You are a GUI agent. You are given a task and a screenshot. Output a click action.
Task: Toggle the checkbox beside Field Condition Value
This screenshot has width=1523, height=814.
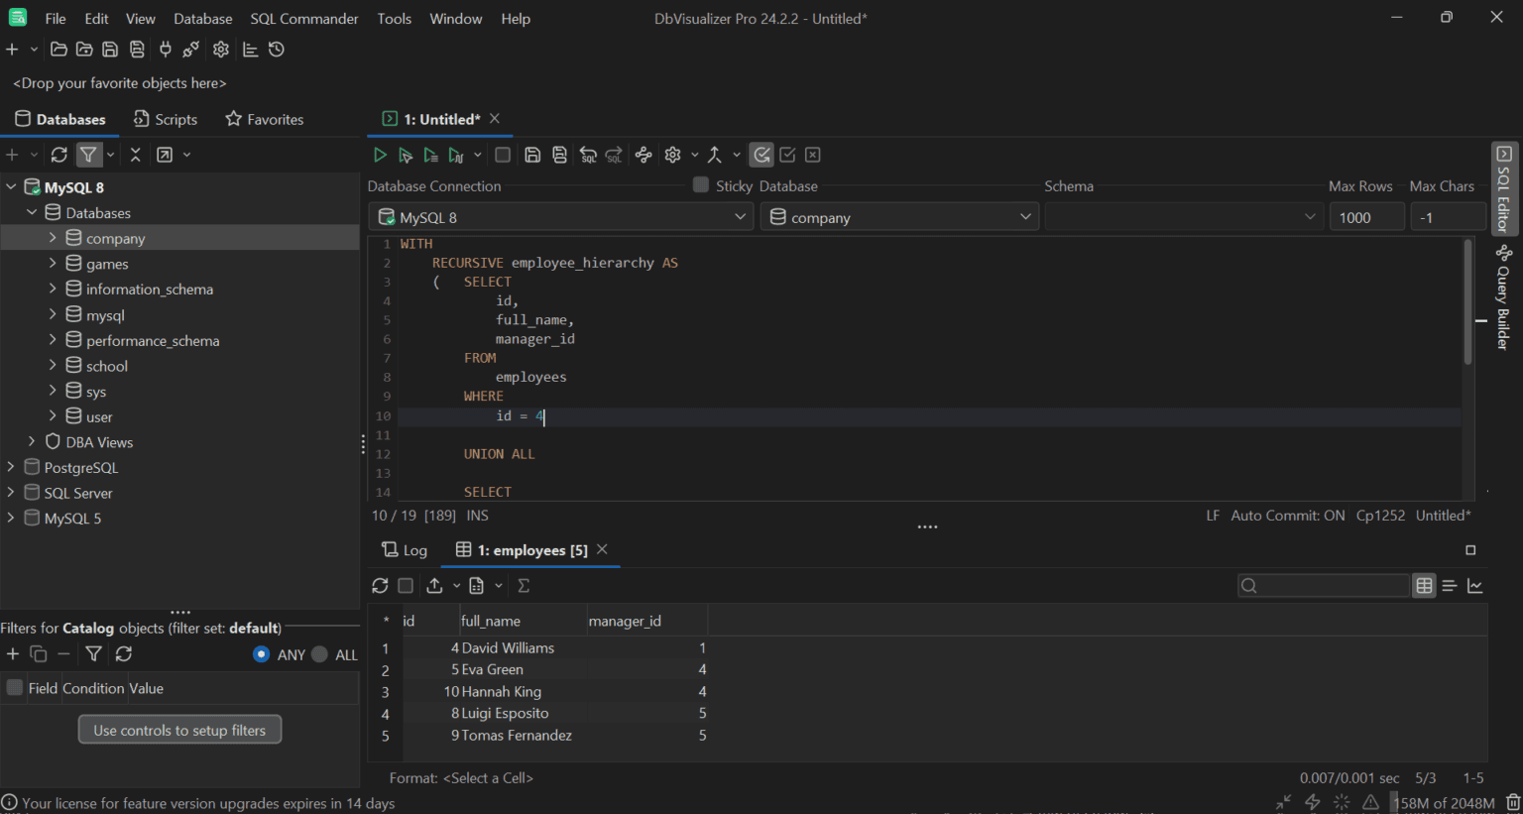[x=14, y=687]
